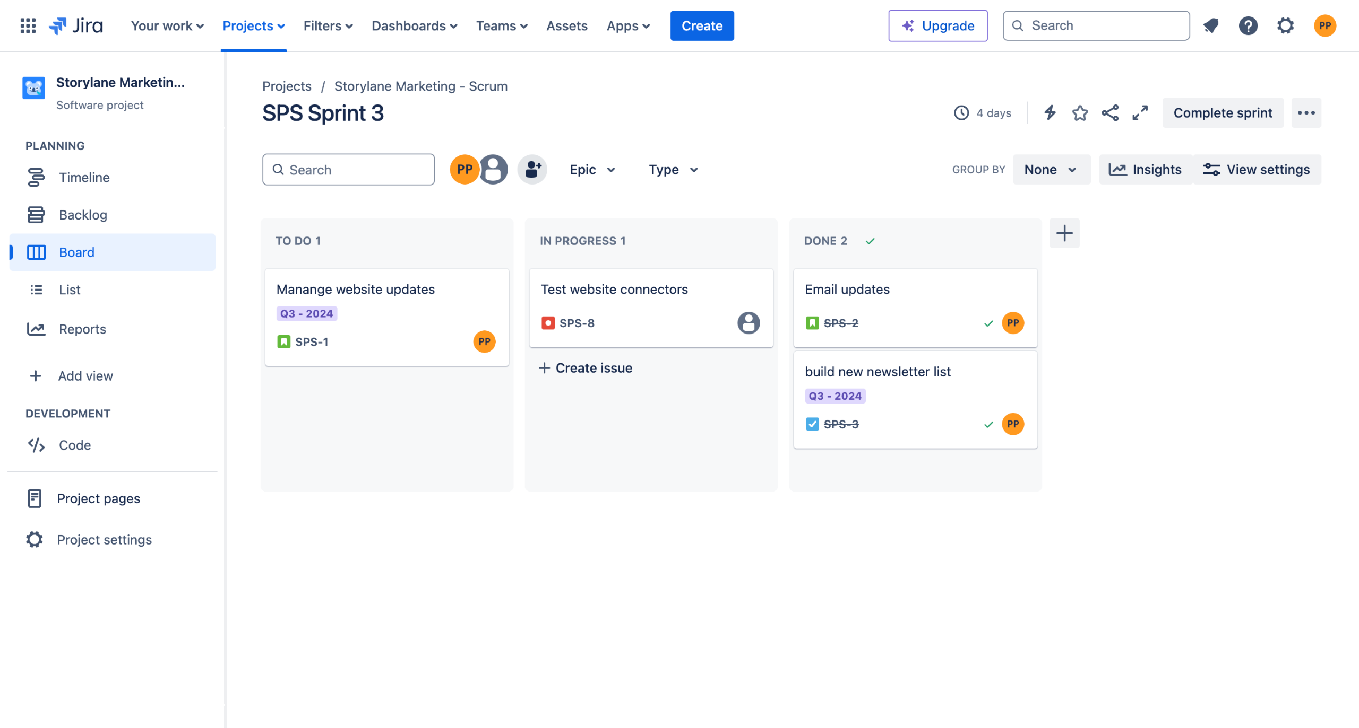The image size is (1359, 728).
Task: Click the notifications bell icon
Action: tap(1211, 25)
